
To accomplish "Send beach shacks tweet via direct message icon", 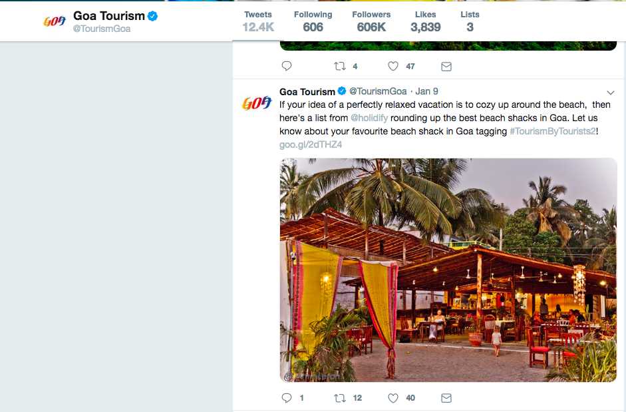I will 446,397.
